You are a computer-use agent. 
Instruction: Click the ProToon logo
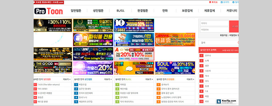pyautogui.click(x=49, y=11)
